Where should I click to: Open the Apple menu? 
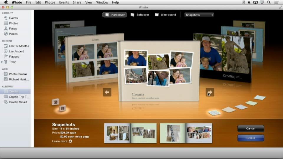click(x=6, y=2)
